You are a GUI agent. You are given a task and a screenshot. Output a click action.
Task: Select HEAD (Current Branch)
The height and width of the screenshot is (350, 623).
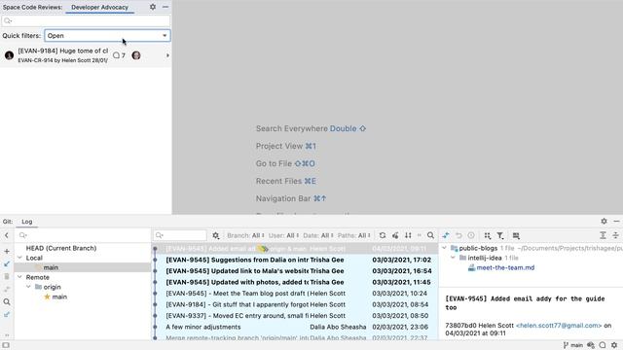coord(61,248)
